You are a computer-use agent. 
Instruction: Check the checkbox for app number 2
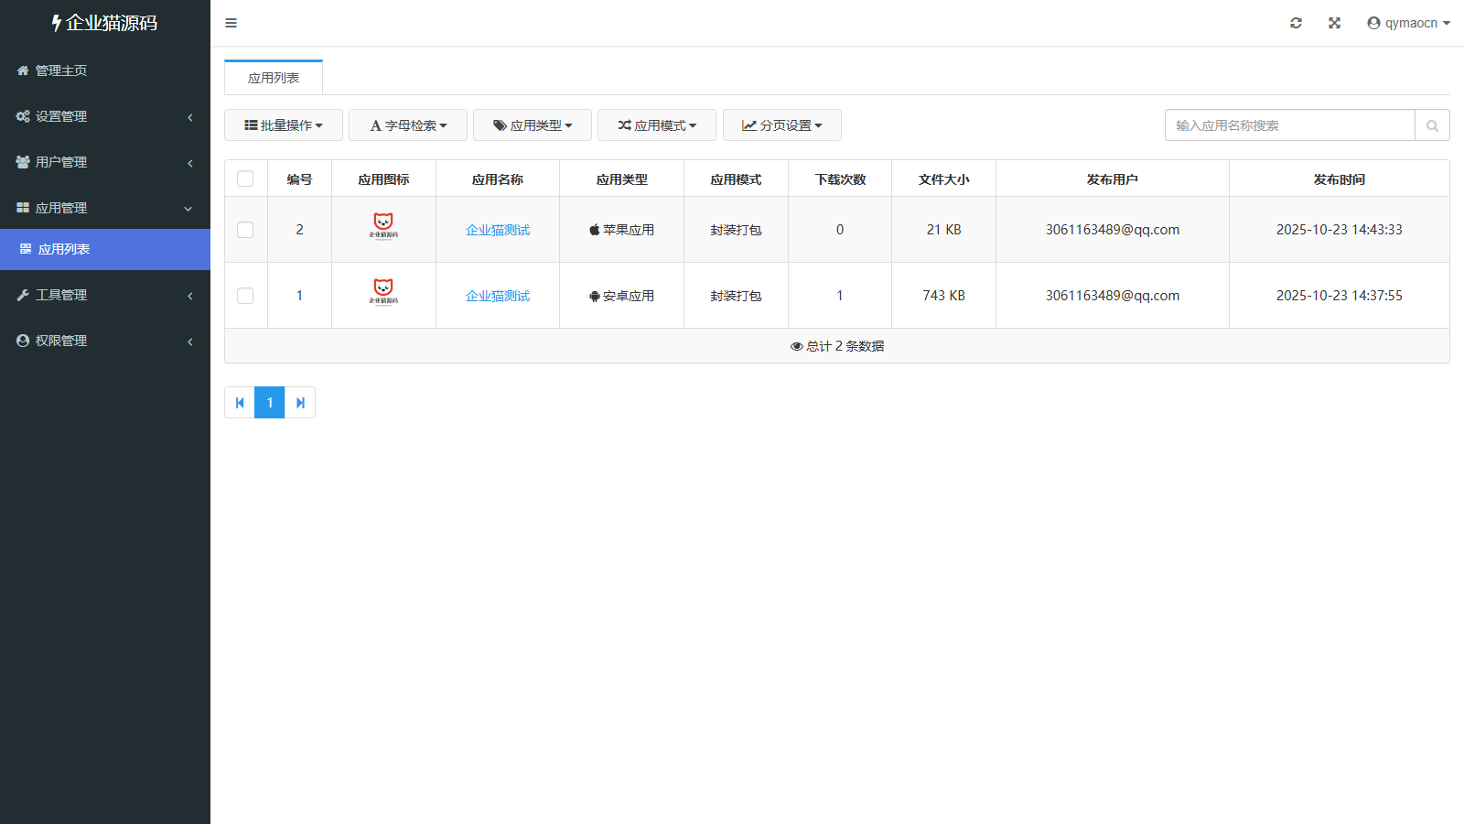coord(245,230)
